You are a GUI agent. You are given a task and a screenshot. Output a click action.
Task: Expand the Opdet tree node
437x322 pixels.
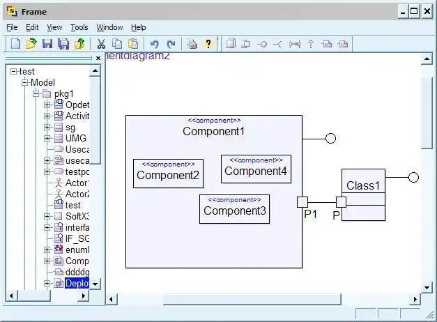[x=47, y=105]
